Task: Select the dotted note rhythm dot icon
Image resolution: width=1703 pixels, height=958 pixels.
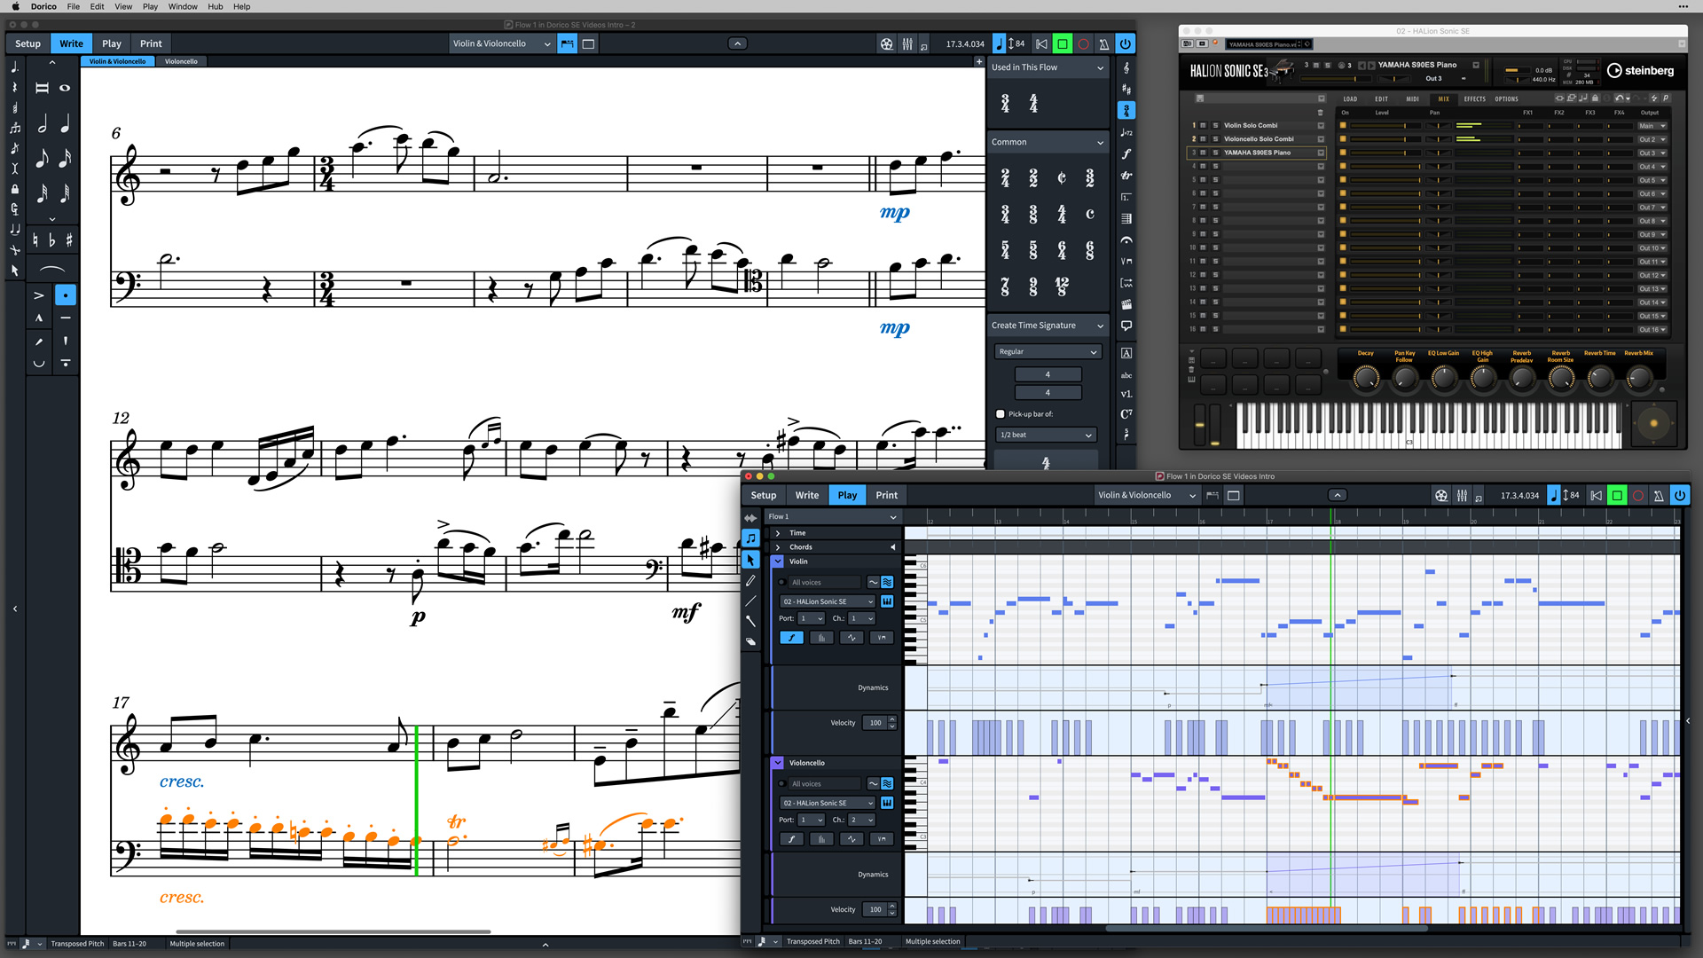Action: click(66, 295)
